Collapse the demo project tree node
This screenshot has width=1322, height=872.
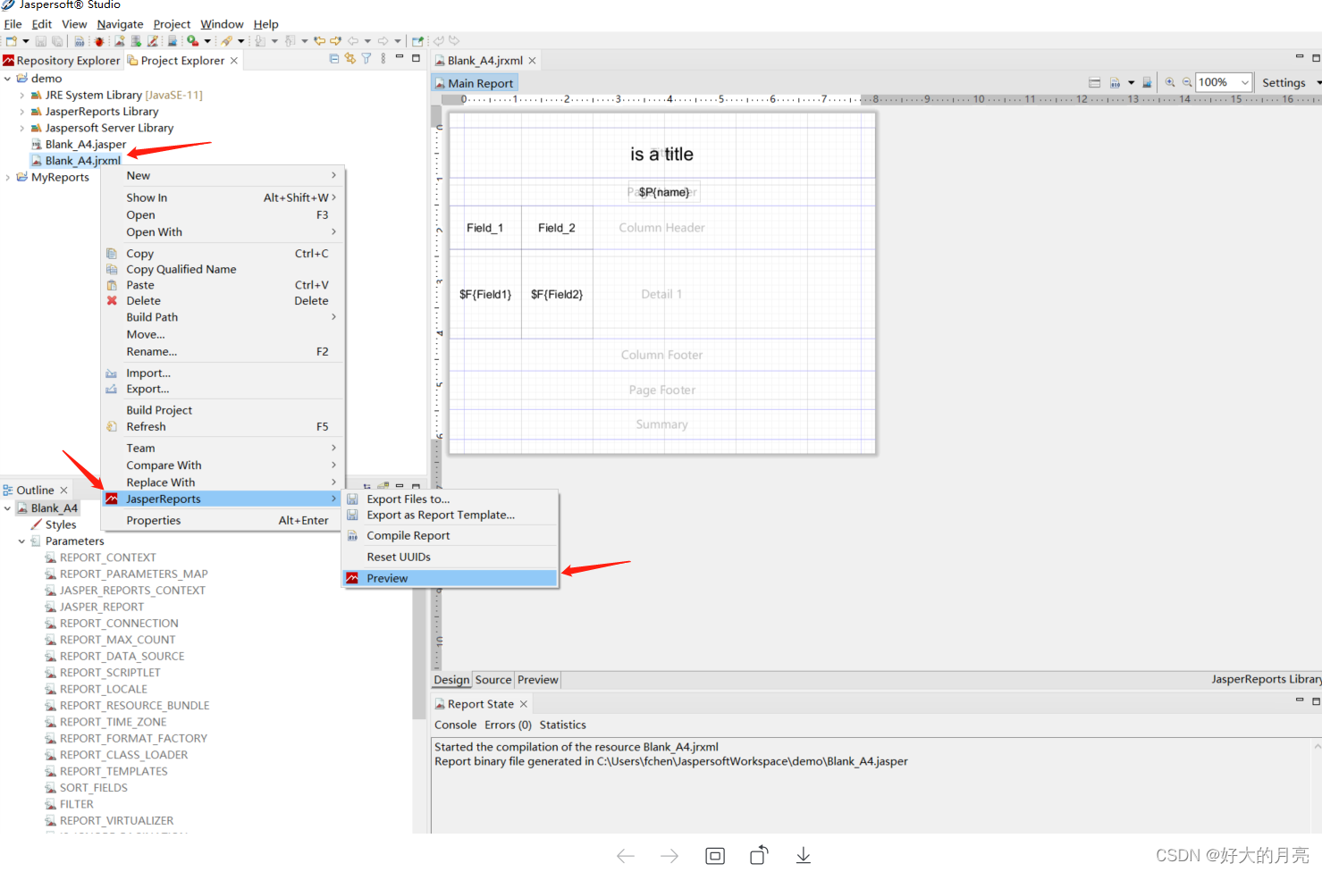[x=7, y=79]
